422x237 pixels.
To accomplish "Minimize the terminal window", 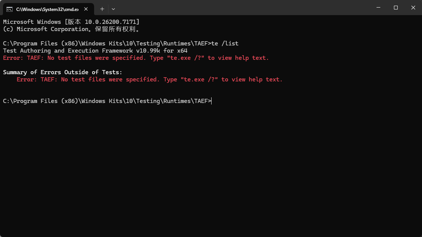I will 378,8.
